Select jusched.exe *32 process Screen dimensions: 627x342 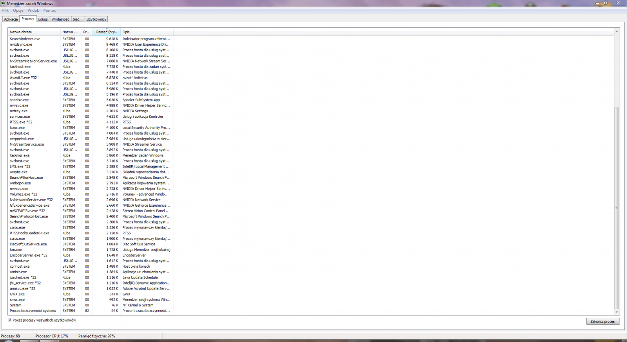(x=90, y=277)
